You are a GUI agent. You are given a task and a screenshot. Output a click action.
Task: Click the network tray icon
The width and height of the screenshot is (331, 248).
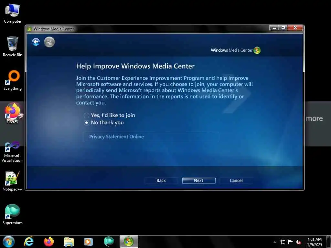(x=283, y=242)
